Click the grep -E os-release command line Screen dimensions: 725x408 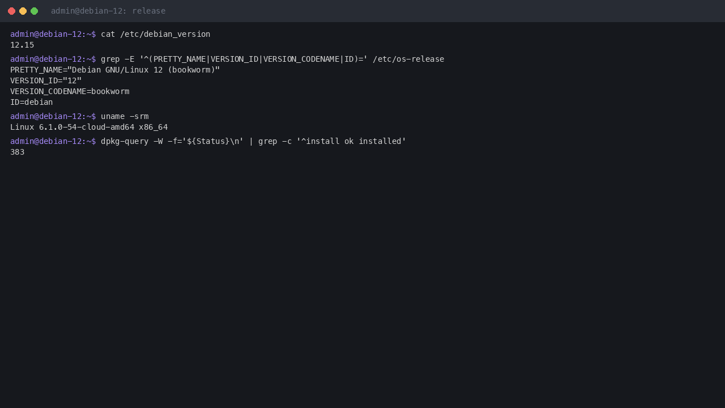(x=227, y=59)
